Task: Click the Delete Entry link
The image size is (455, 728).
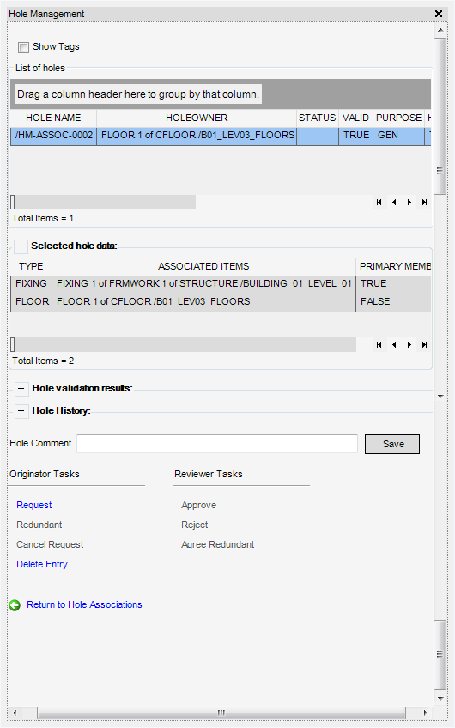Action: tap(42, 564)
